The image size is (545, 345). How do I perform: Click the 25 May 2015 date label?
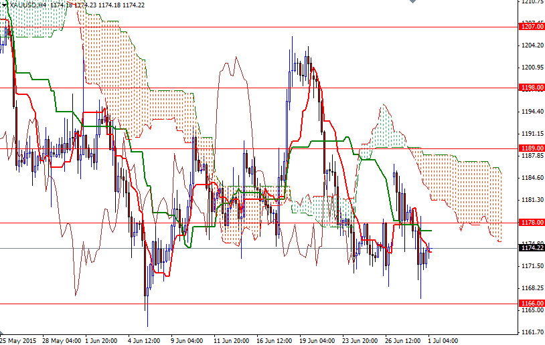point(19,340)
